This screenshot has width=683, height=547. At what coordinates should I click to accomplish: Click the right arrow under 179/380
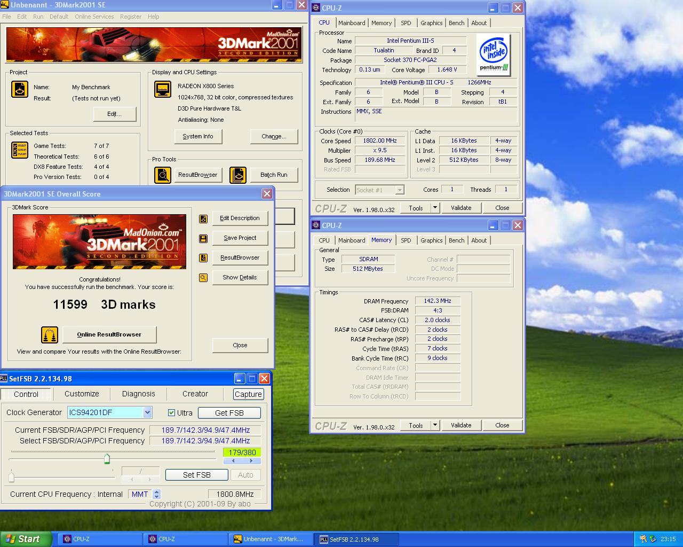(x=251, y=460)
